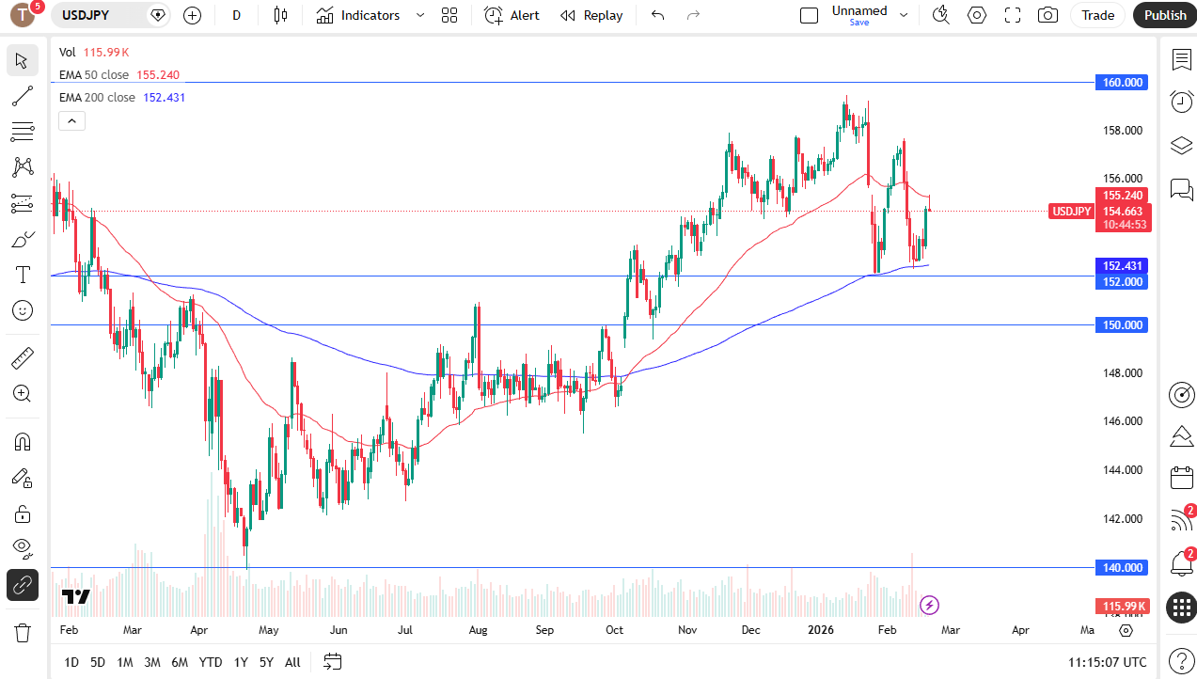Expand the Unnamed layout dropdown arrow
Image resolution: width=1197 pixels, height=679 pixels.
click(904, 15)
